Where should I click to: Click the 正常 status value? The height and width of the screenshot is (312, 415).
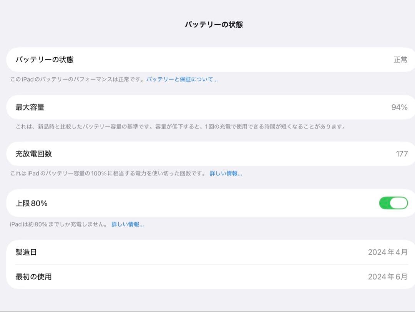pyautogui.click(x=401, y=60)
